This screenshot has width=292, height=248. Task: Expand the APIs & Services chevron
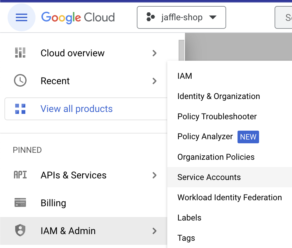[155, 175]
